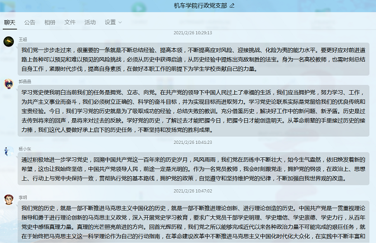Image resolution: width=376 pixels, height=243 pixels.
Task: Click sender name 杨小东
Action: pyautogui.click(x=25, y=149)
